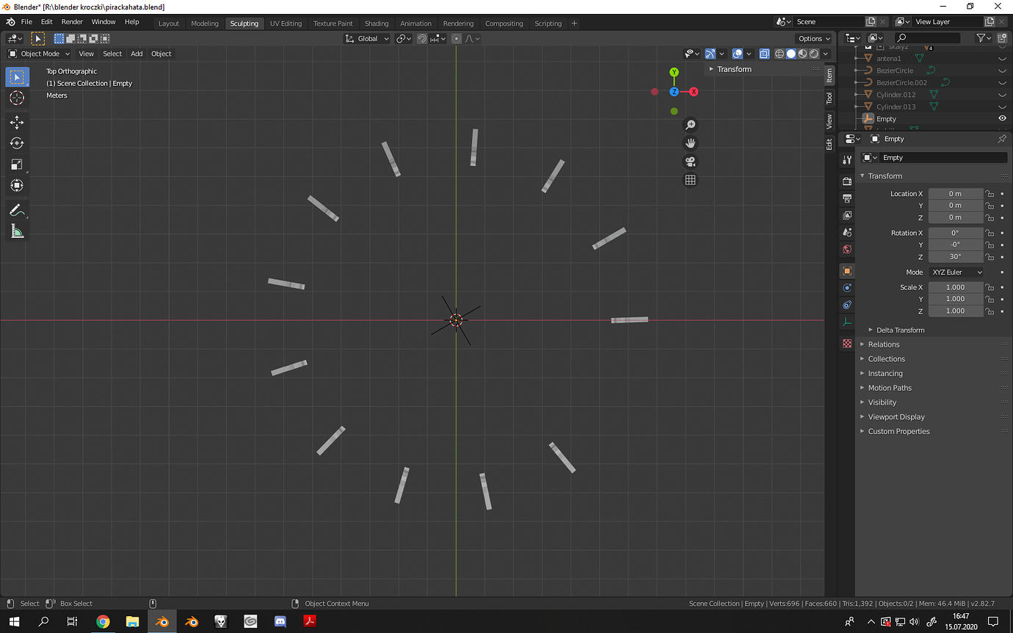Select the Move tool

18,123
